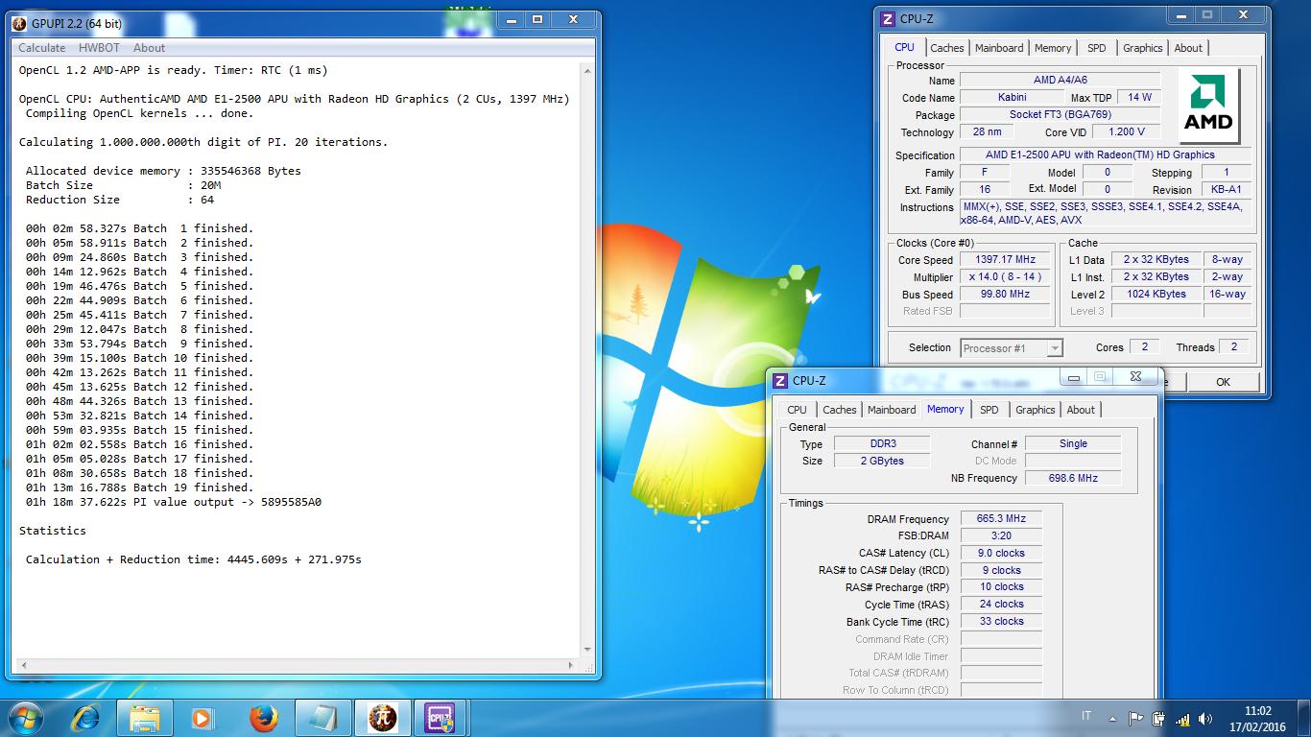Switch to SPD tab in upper CPU-Z window
Image resolution: width=1311 pixels, height=737 pixels.
(x=1097, y=48)
